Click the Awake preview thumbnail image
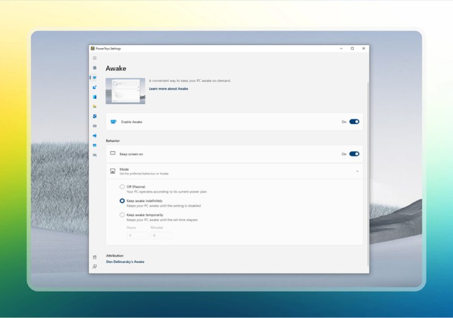453x318 pixels. pyautogui.click(x=125, y=91)
